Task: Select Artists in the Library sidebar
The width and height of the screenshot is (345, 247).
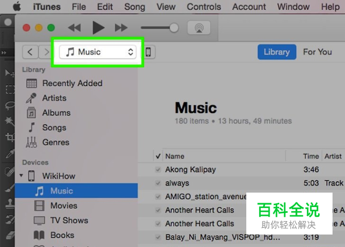Action: 54,98
